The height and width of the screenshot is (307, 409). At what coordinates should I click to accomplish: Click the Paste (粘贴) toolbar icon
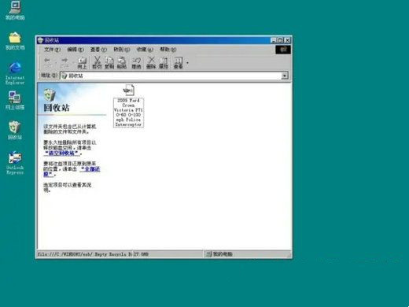122,63
